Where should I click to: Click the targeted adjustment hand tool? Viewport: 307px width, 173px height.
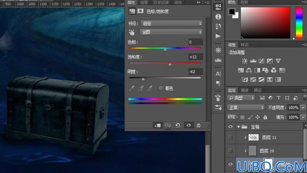pos(132,32)
